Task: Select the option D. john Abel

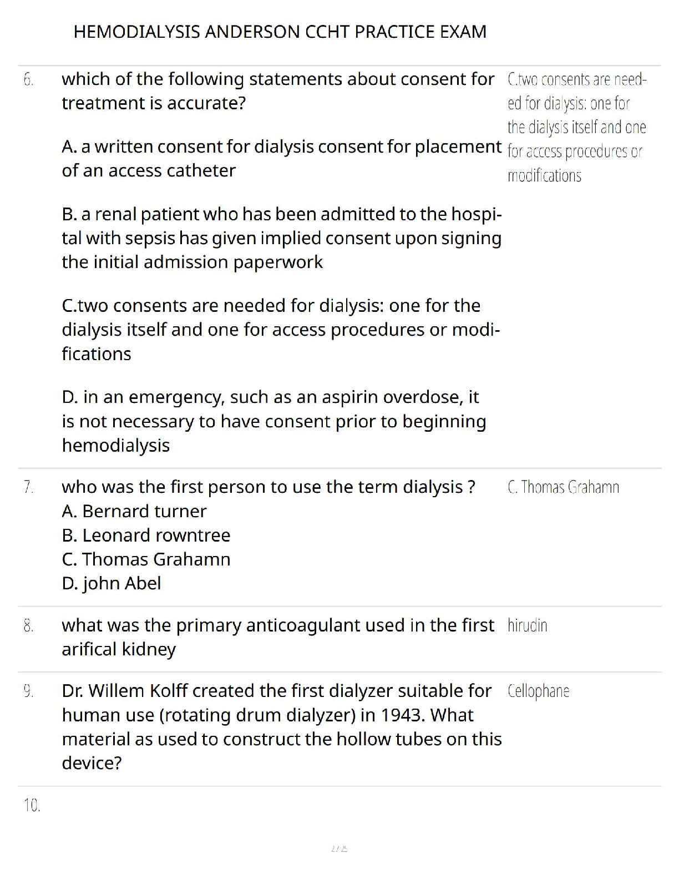Action: click(112, 583)
